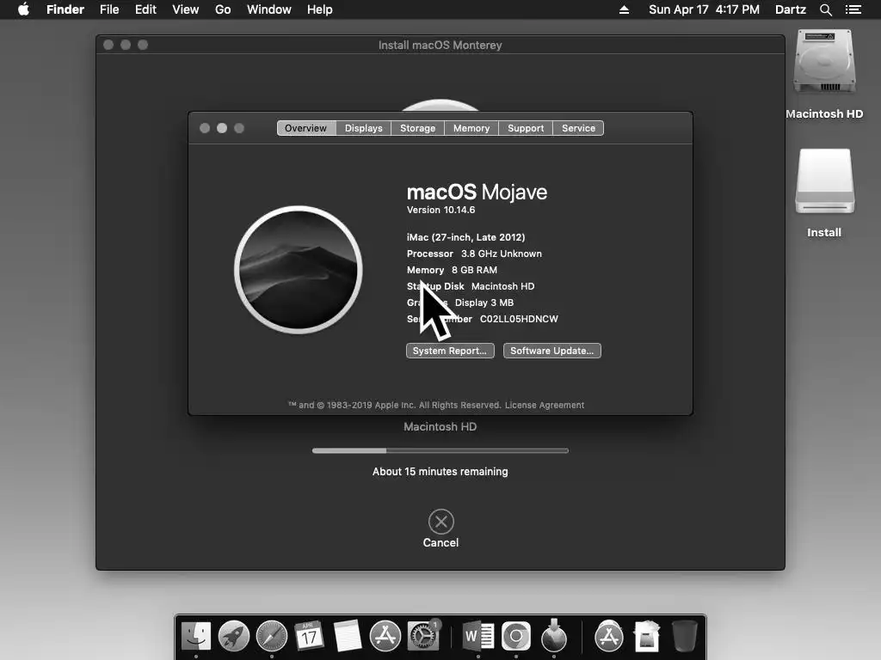Launch Microsoft Word from the Dock
Image resolution: width=881 pixels, height=660 pixels.
tap(478, 637)
